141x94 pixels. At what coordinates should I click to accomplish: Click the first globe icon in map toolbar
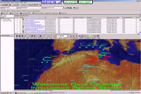(x=17, y=36)
